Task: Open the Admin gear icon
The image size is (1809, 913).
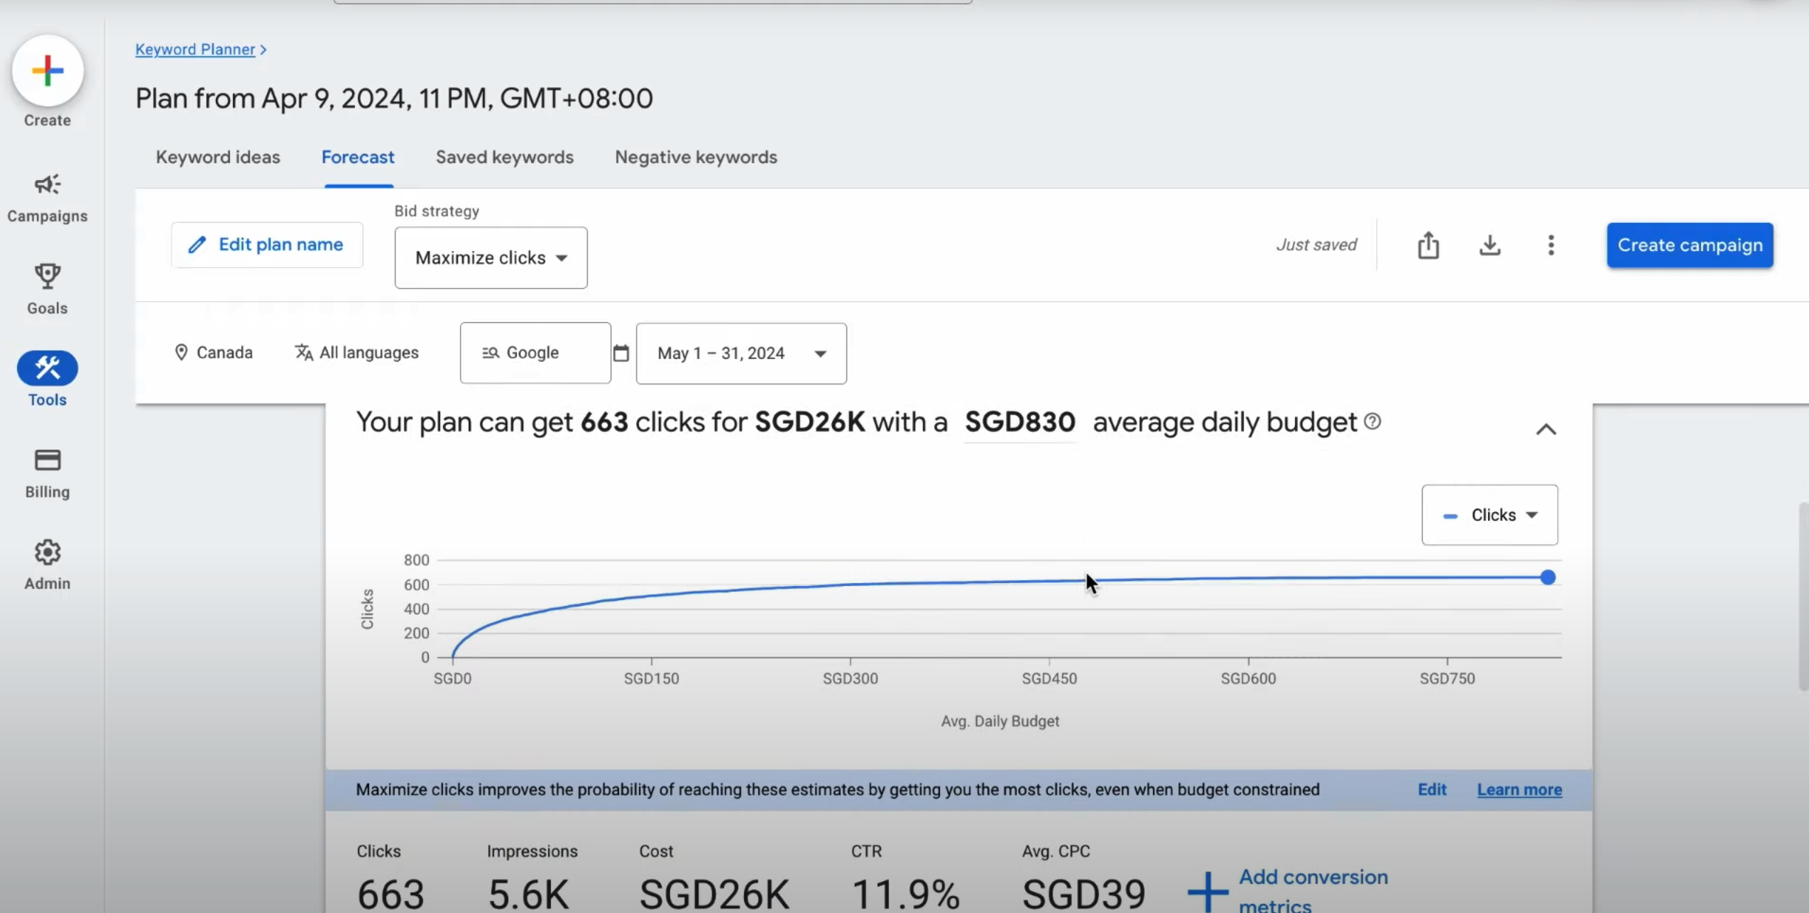Action: click(48, 552)
